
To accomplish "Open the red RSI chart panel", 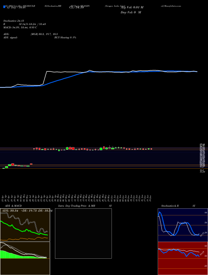I will [x=183, y=258].
